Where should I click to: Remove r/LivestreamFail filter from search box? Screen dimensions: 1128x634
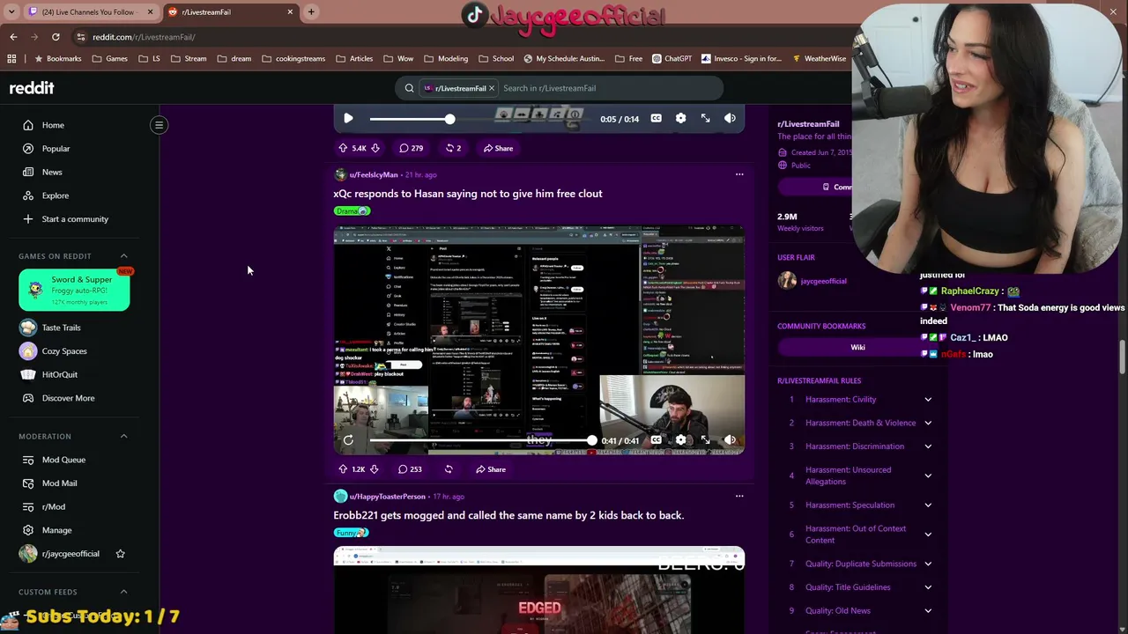coord(492,88)
